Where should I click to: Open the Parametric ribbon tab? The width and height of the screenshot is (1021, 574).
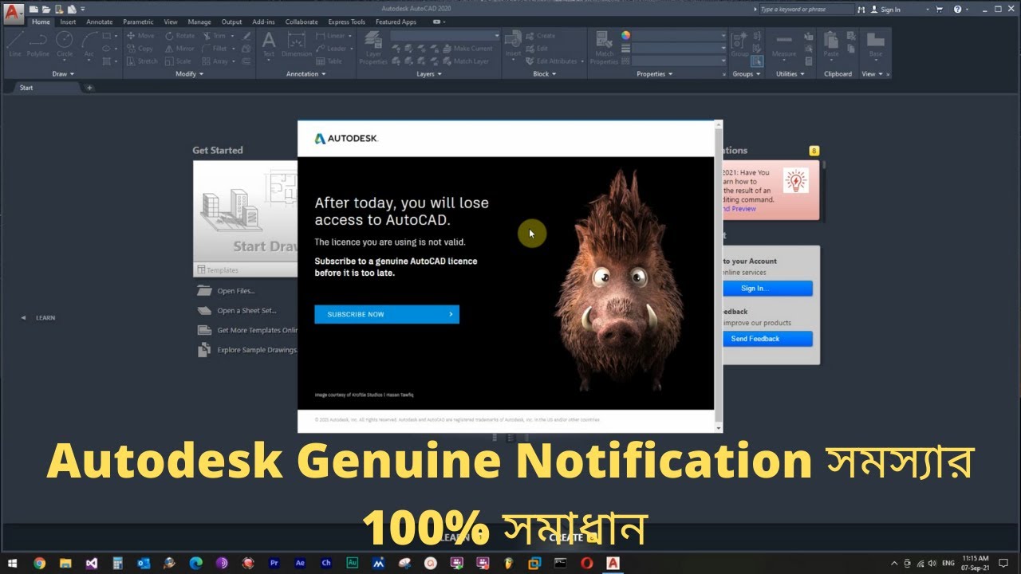(138, 22)
